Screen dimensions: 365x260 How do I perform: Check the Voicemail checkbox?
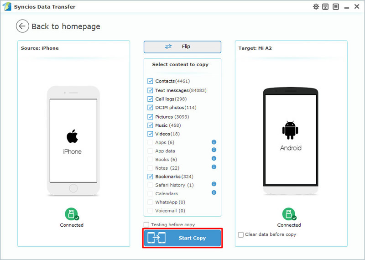pos(150,211)
